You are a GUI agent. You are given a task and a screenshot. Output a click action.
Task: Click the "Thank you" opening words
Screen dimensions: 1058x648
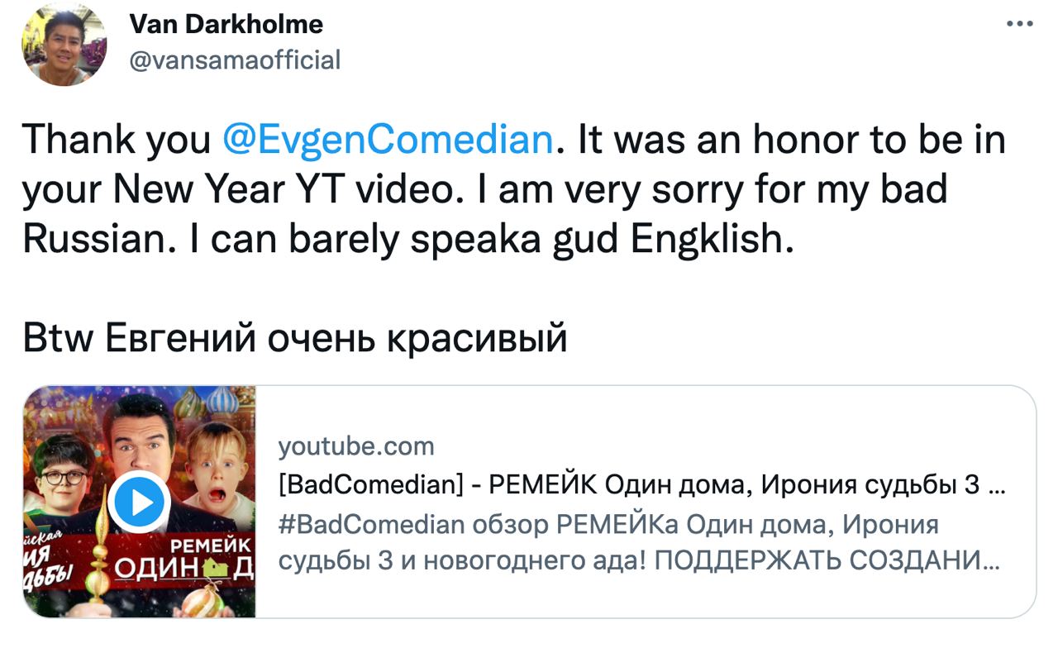point(117,139)
